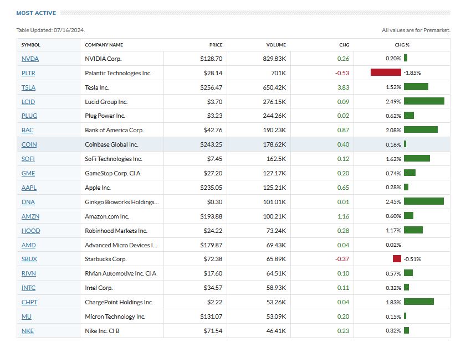Open the SBUX symbol link
This screenshot has width=466, height=348.
[x=29, y=259]
